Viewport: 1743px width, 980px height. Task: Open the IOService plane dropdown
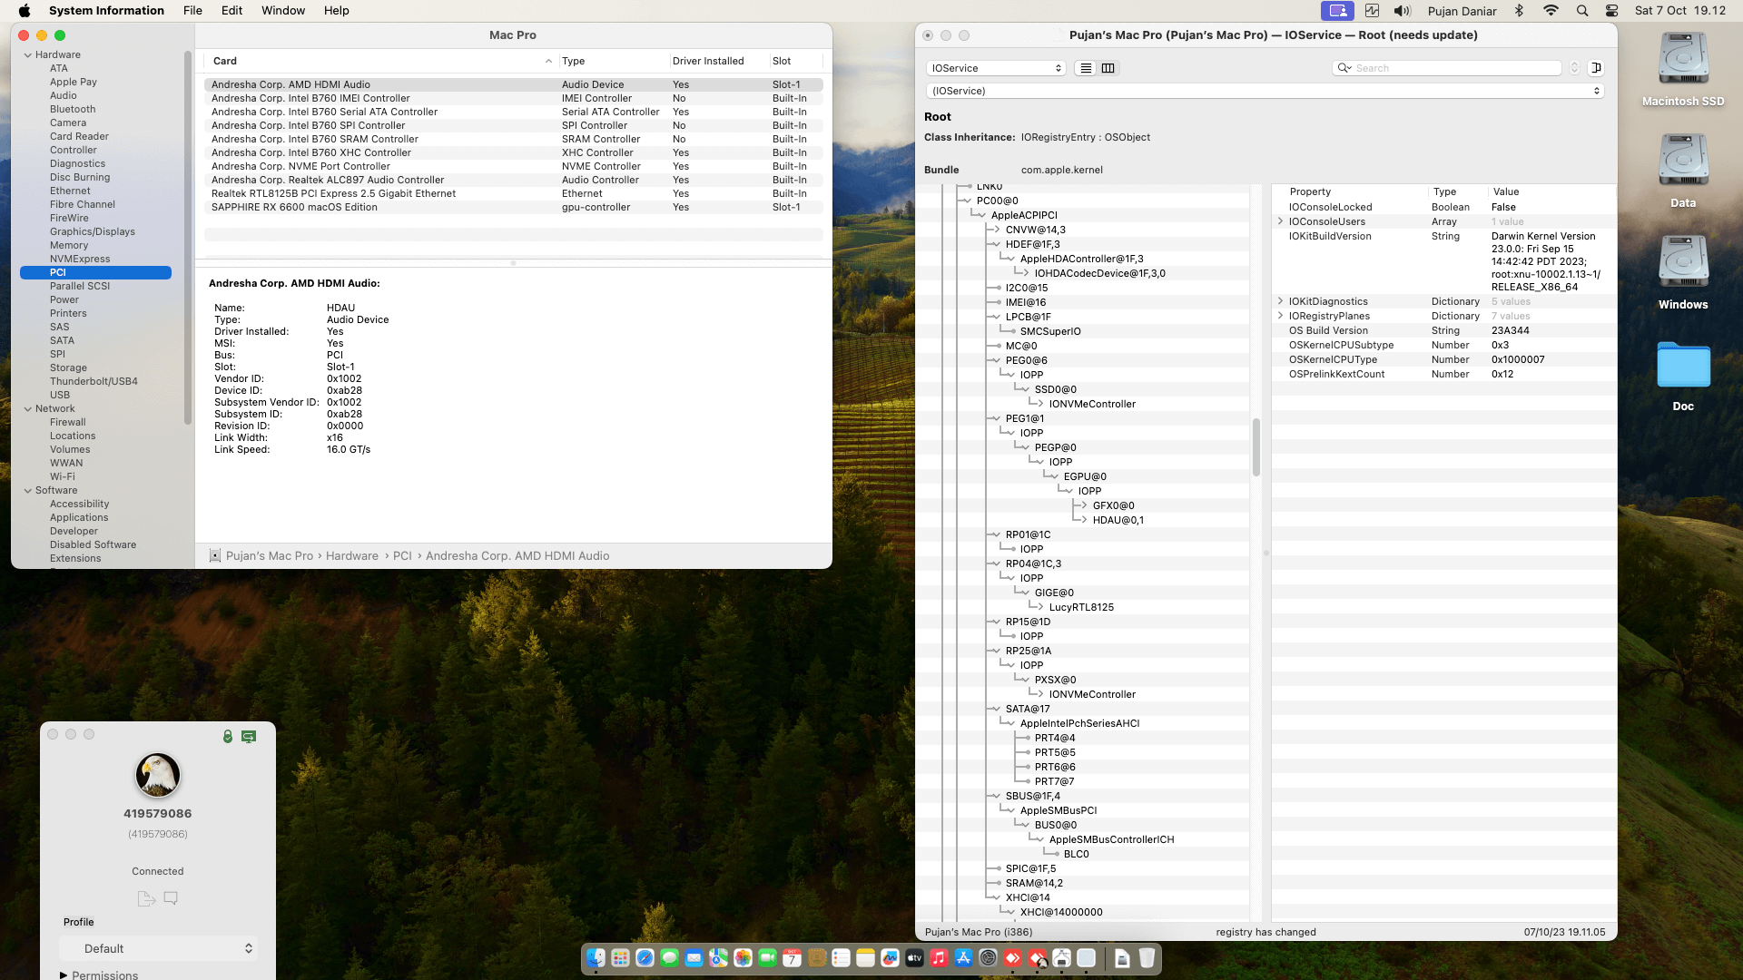point(996,68)
